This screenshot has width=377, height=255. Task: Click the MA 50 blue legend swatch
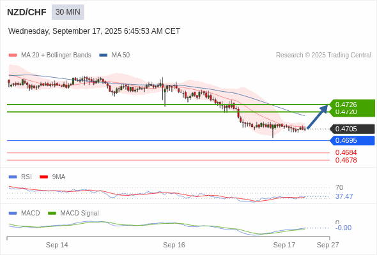point(104,55)
